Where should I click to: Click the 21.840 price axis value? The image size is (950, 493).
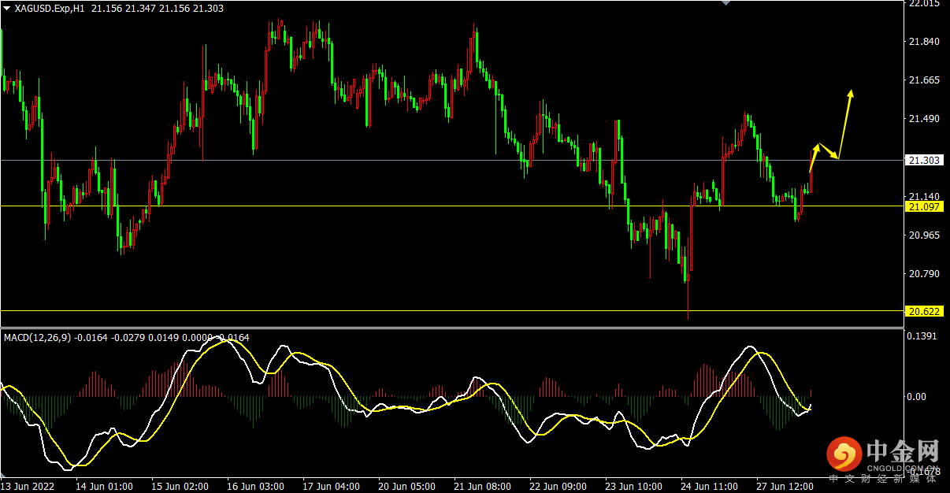tap(923, 42)
